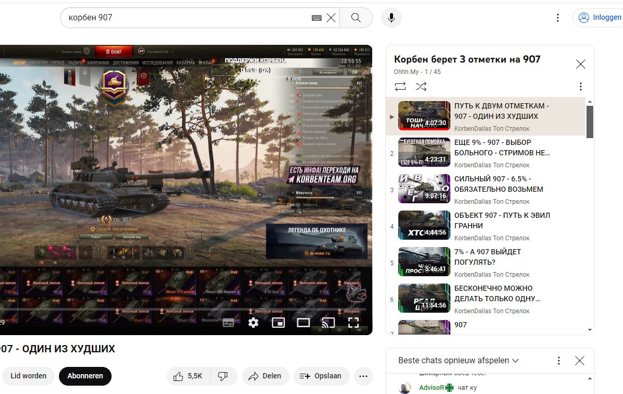Click the Lid worden join button
The width and height of the screenshot is (623, 394).
click(28, 376)
